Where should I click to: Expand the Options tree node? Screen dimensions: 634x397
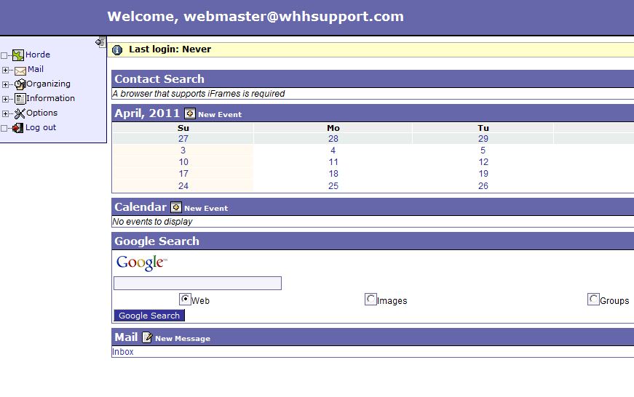pos(6,113)
